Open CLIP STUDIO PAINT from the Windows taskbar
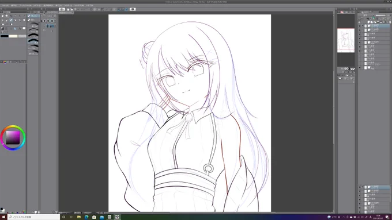 pyautogui.click(x=117, y=217)
